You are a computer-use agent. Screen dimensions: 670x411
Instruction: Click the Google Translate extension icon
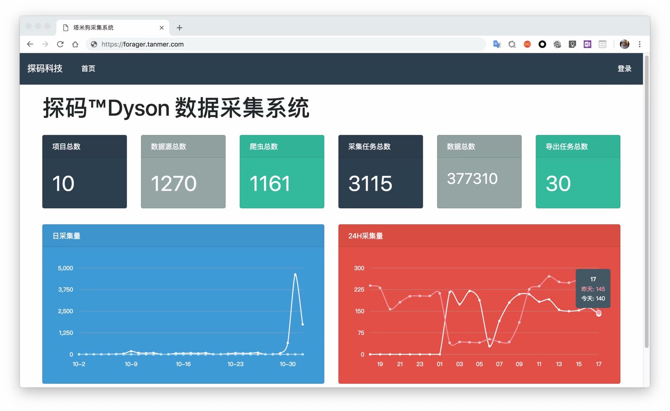(x=497, y=44)
